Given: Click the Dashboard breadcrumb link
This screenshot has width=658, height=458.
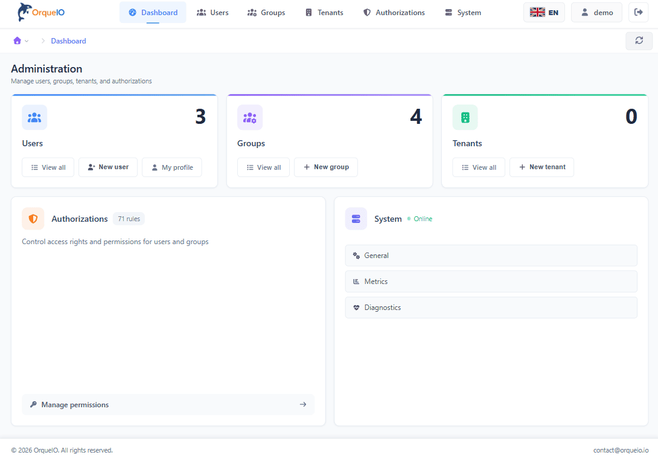Looking at the screenshot, I should pos(68,40).
